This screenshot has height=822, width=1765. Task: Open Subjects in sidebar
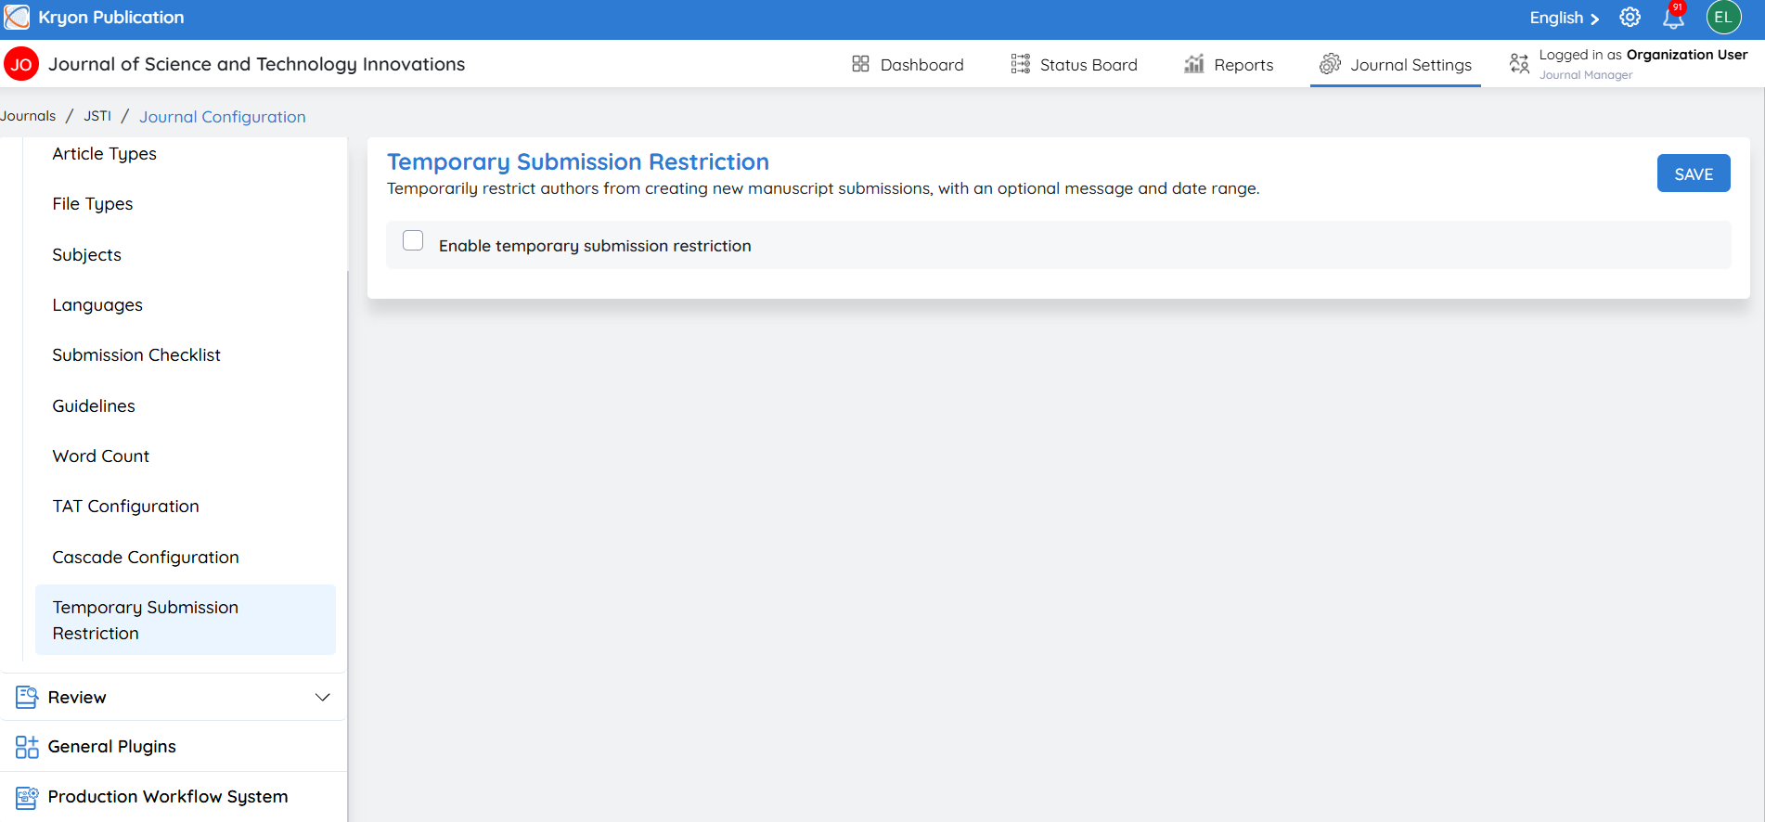pos(87,255)
